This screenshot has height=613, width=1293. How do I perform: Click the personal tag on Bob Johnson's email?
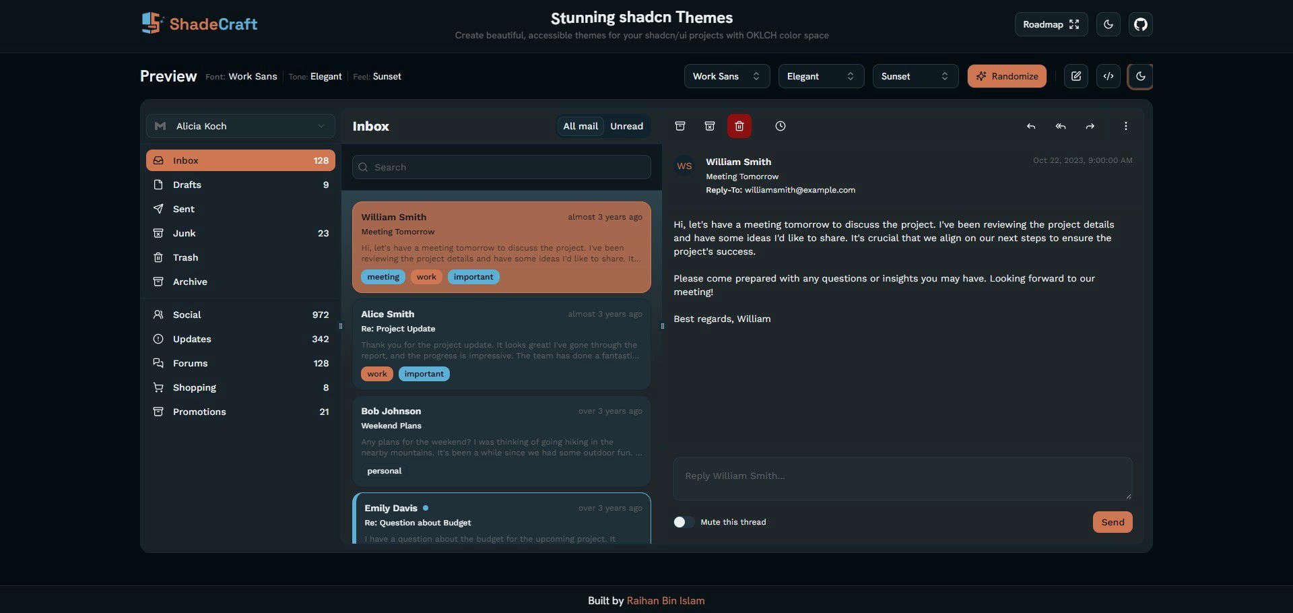(x=384, y=471)
